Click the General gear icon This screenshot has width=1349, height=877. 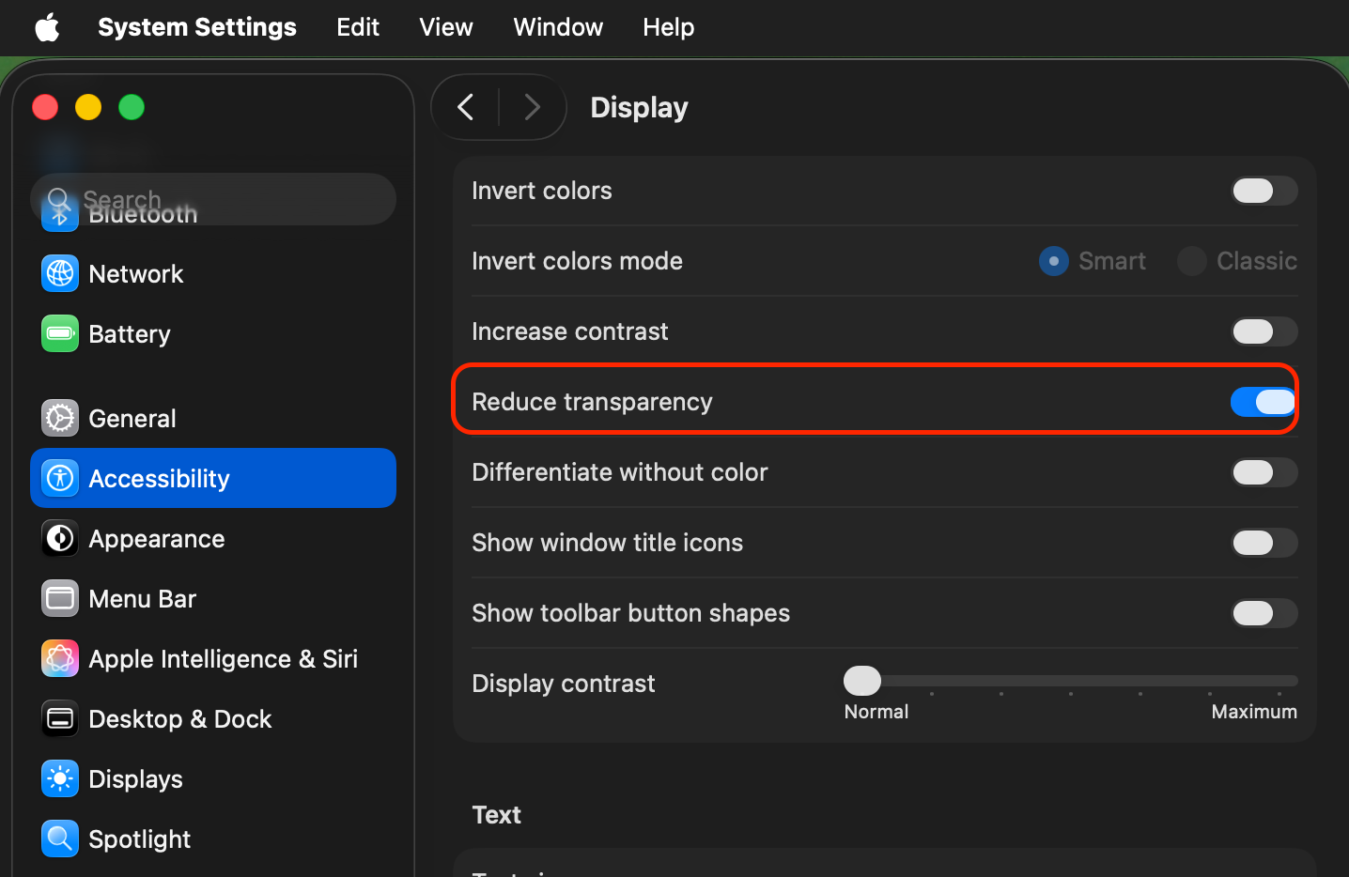60,418
